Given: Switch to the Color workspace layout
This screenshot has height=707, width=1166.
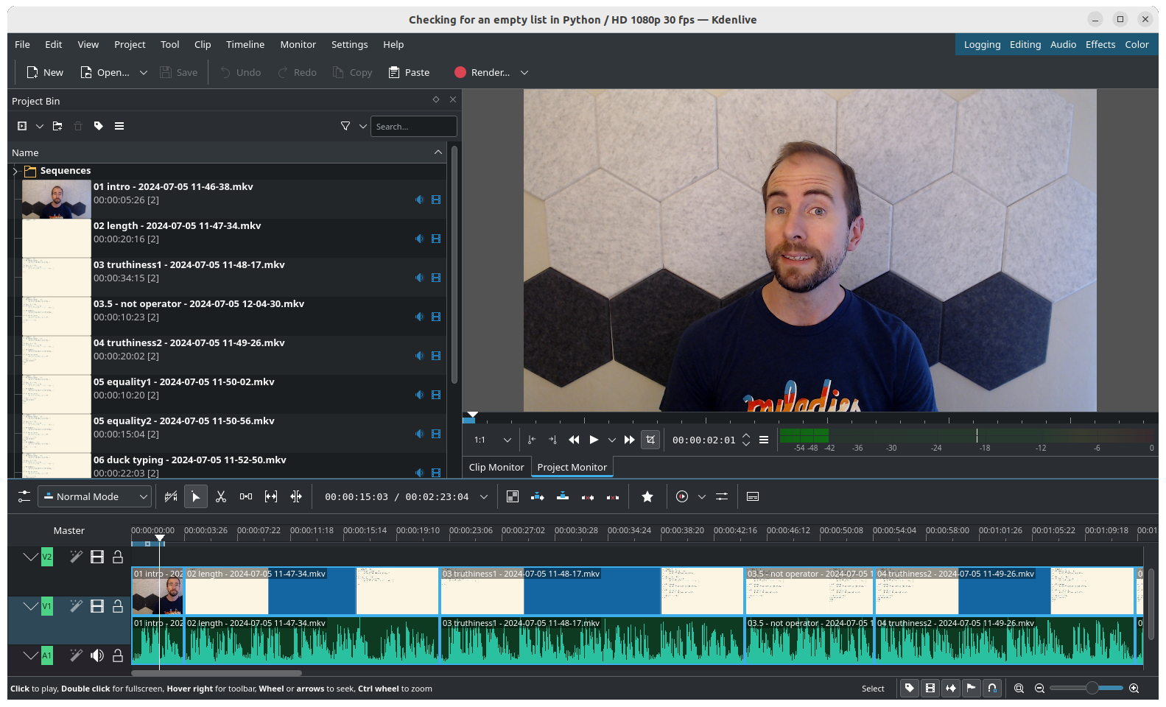Looking at the screenshot, I should click(x=1137, y=44).
